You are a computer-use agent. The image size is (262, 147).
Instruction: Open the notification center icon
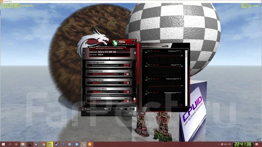point(257,144)
